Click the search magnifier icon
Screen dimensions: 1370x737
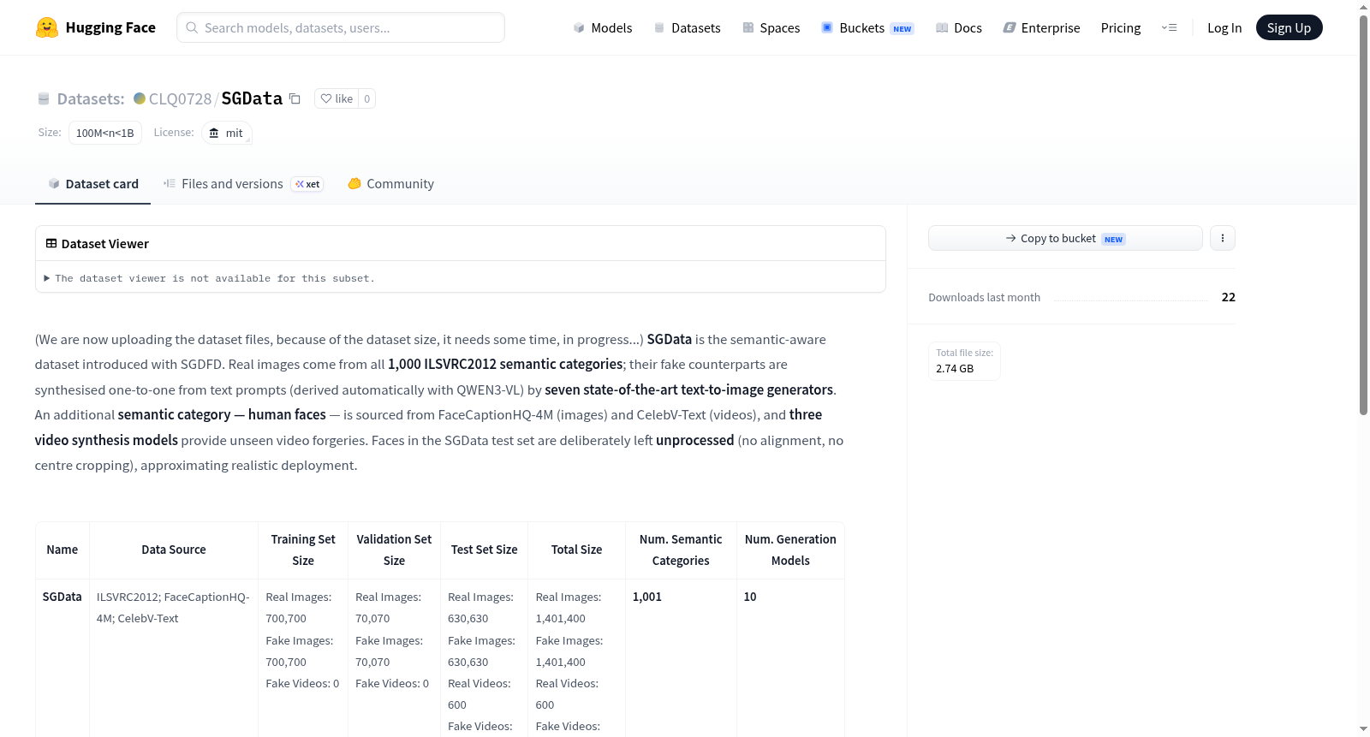pyautogui.click(x=193, y=27)
